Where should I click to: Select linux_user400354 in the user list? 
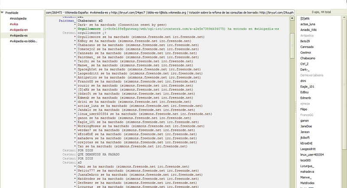pyautogui.click(x=312, y=154)
